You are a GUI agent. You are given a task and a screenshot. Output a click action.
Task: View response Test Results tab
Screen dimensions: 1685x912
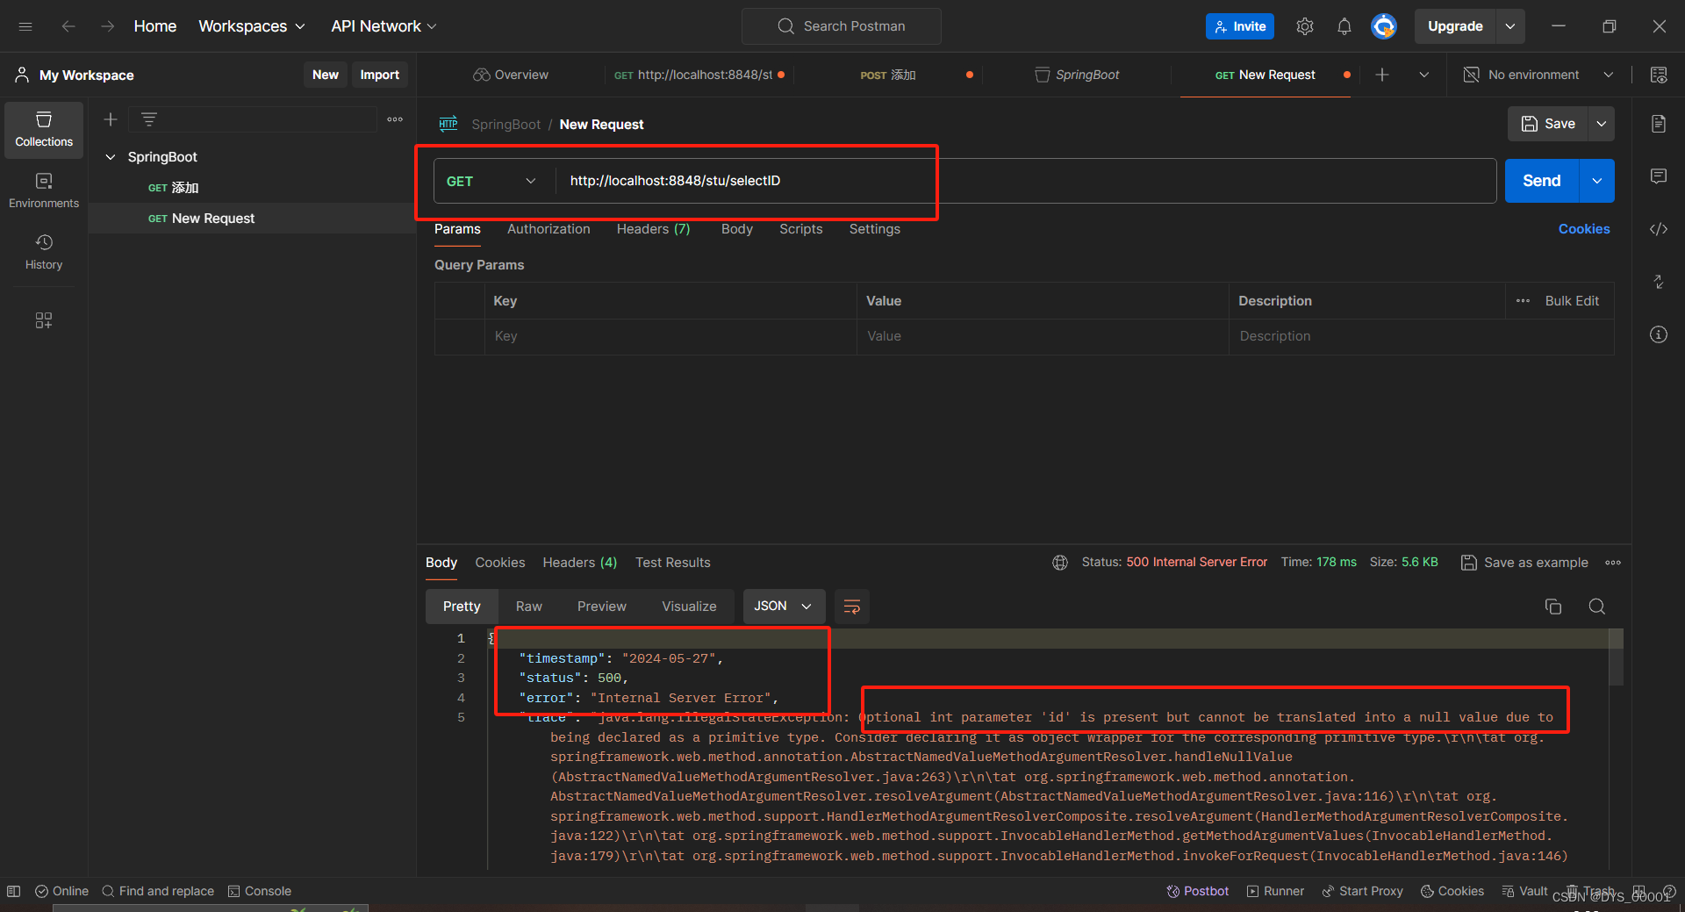(673, 563)
